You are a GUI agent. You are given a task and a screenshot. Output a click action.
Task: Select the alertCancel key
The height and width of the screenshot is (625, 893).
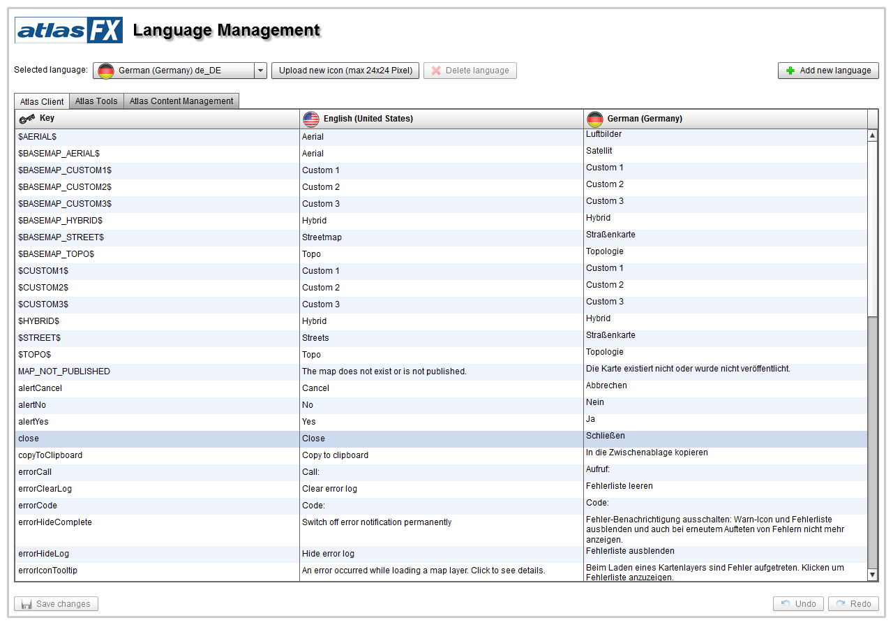coord(40,388)
